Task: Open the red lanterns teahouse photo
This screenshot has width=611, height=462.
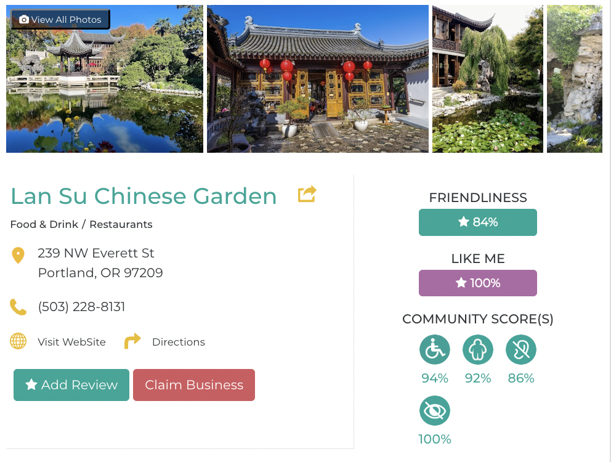Action: click(x=318, y=79)
